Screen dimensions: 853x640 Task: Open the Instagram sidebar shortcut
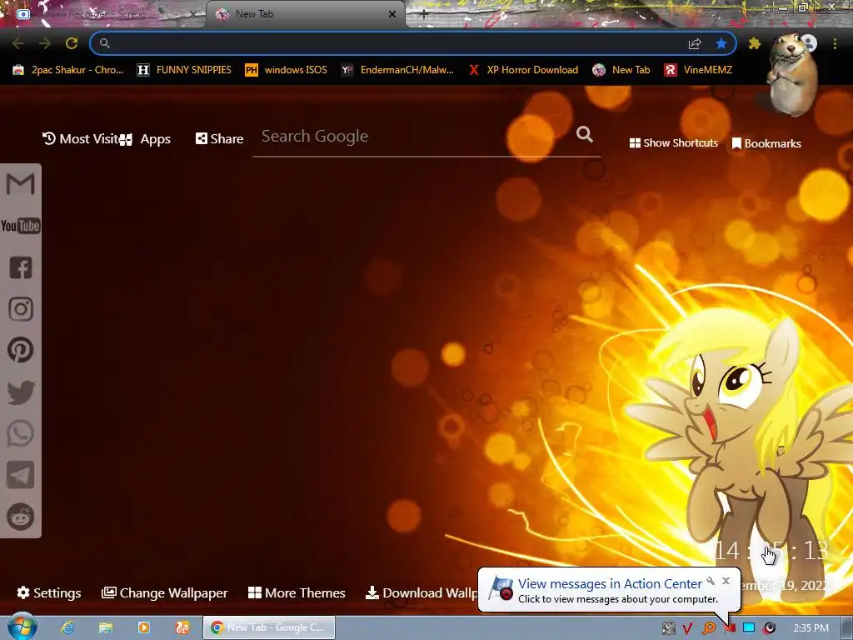[x=21, y=309]
